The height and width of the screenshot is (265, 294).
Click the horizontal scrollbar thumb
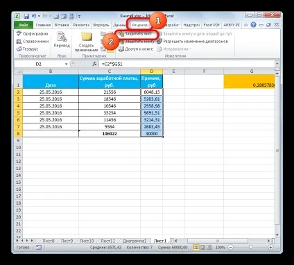[218, 241]
